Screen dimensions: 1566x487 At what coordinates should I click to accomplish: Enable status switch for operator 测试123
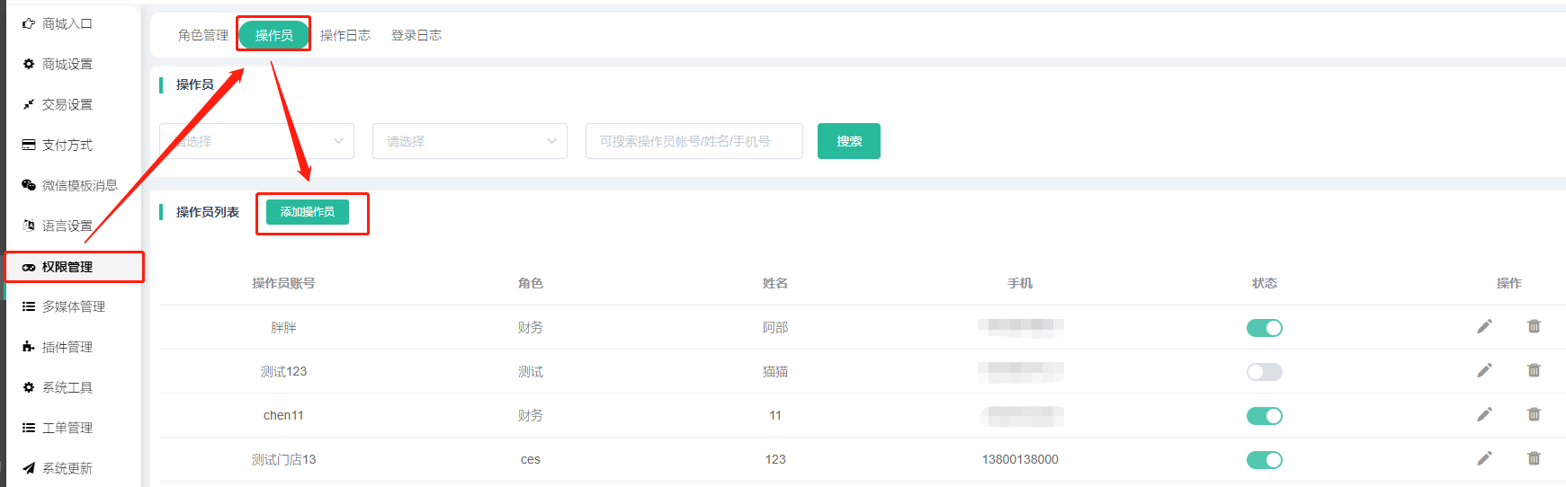pyautogui.click(x=1264, y=372)
